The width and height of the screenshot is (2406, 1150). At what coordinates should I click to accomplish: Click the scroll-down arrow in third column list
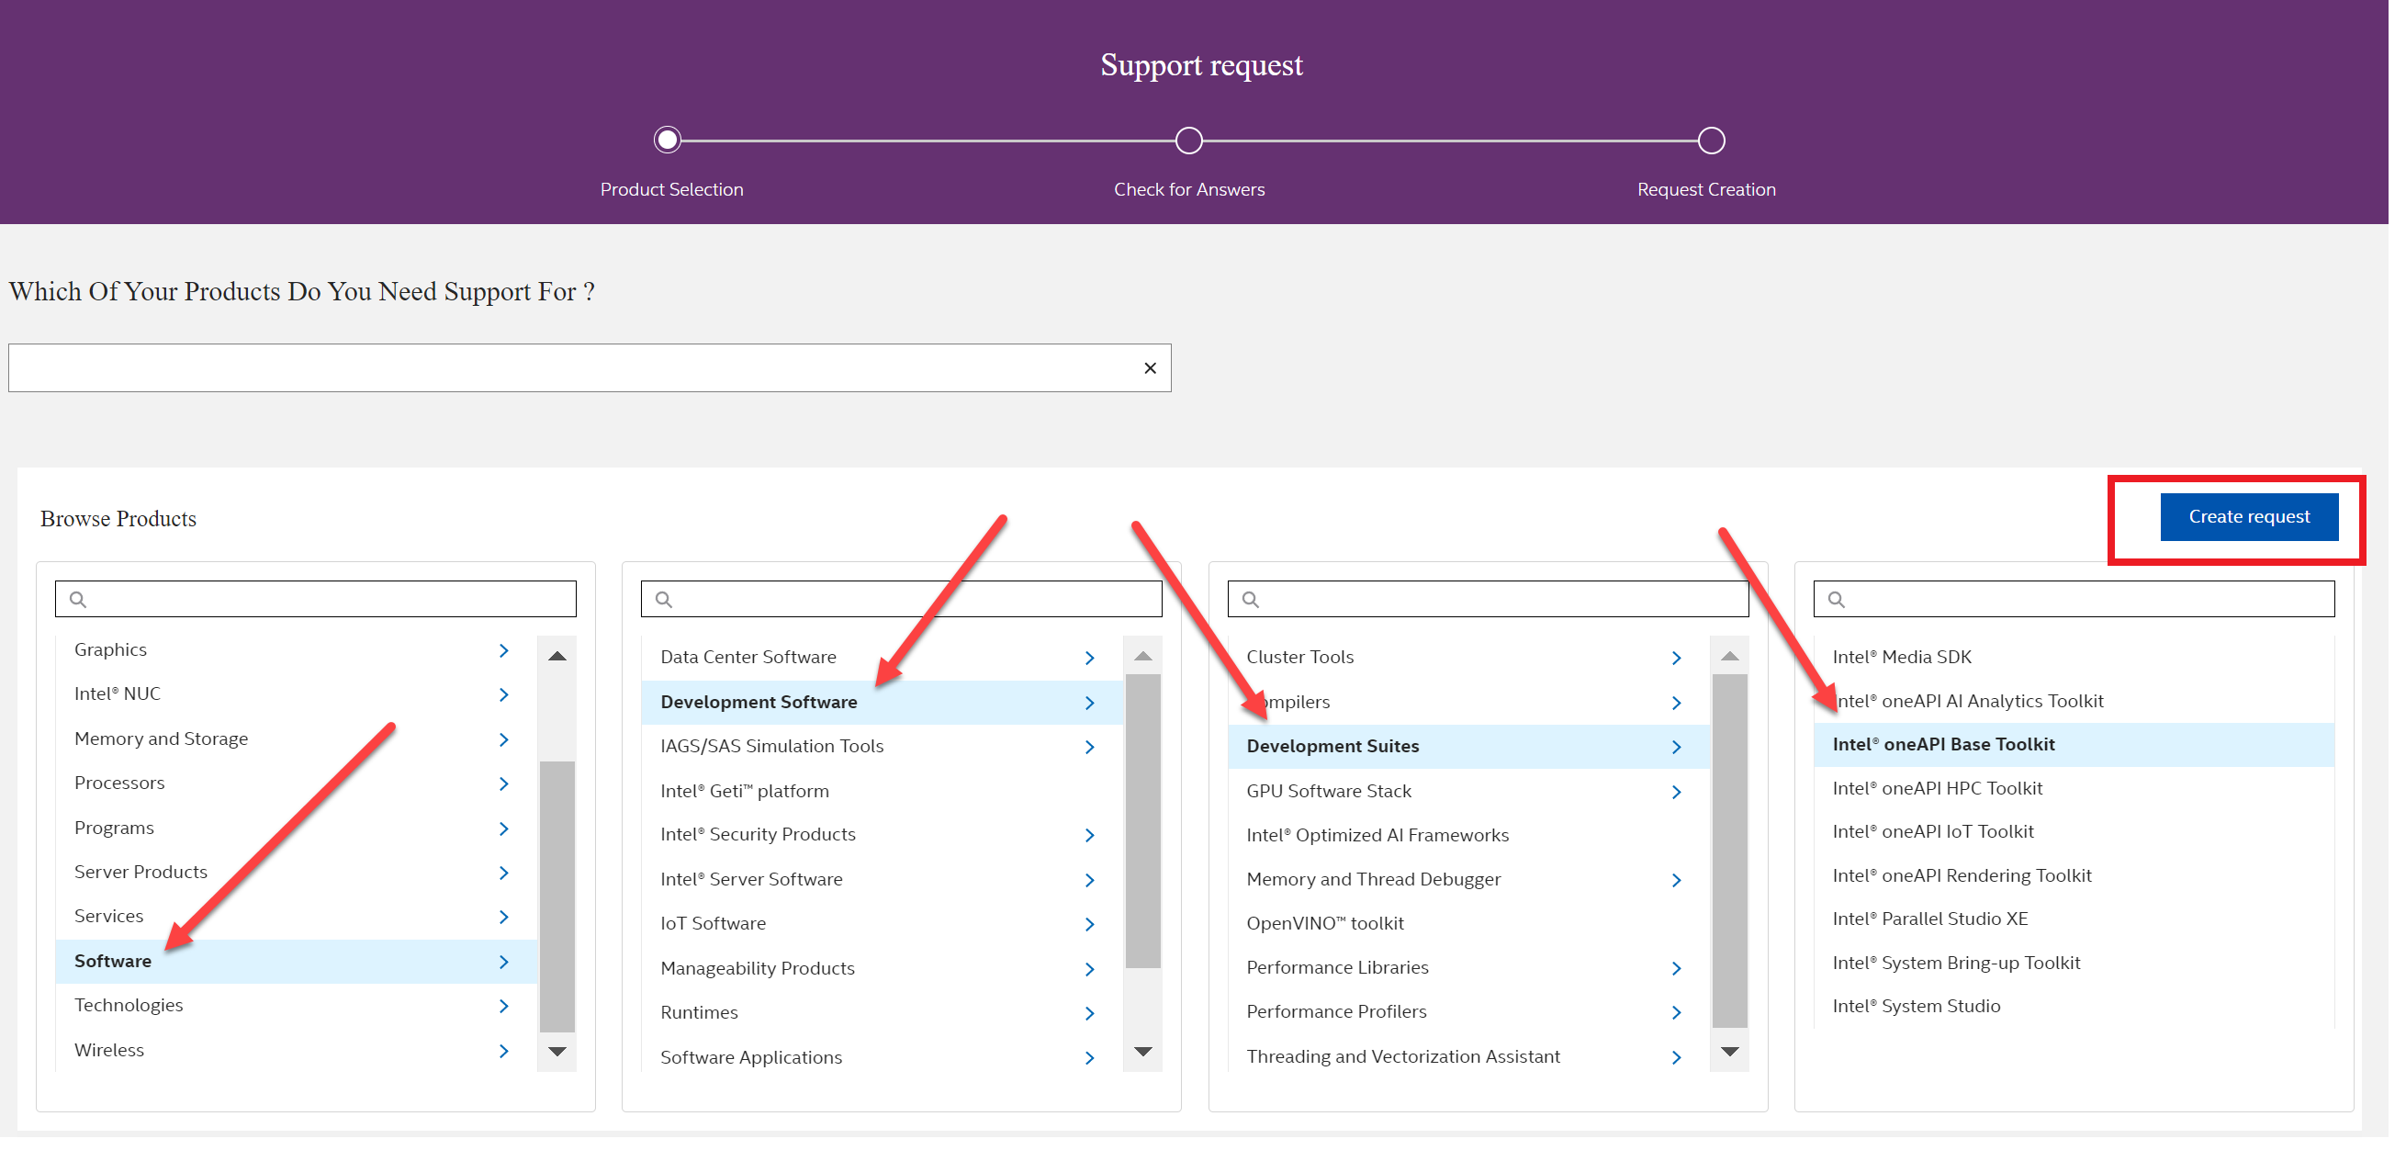(1730, 1051)
